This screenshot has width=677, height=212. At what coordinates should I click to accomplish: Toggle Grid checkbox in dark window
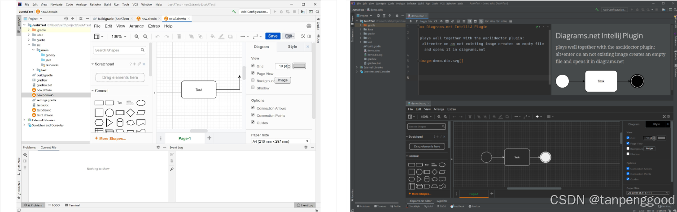point(628,138)
